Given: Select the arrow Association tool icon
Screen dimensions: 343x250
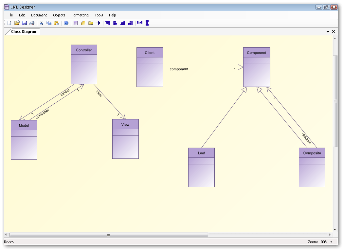Looking at the screenshot, I should pyautogui.click(x=98, y=23).
